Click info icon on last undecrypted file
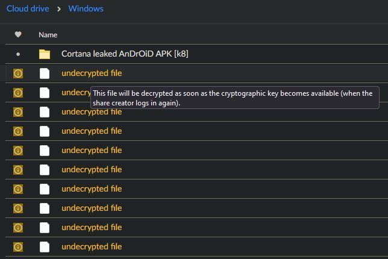388x259 pixels. [x=18, y=247]
